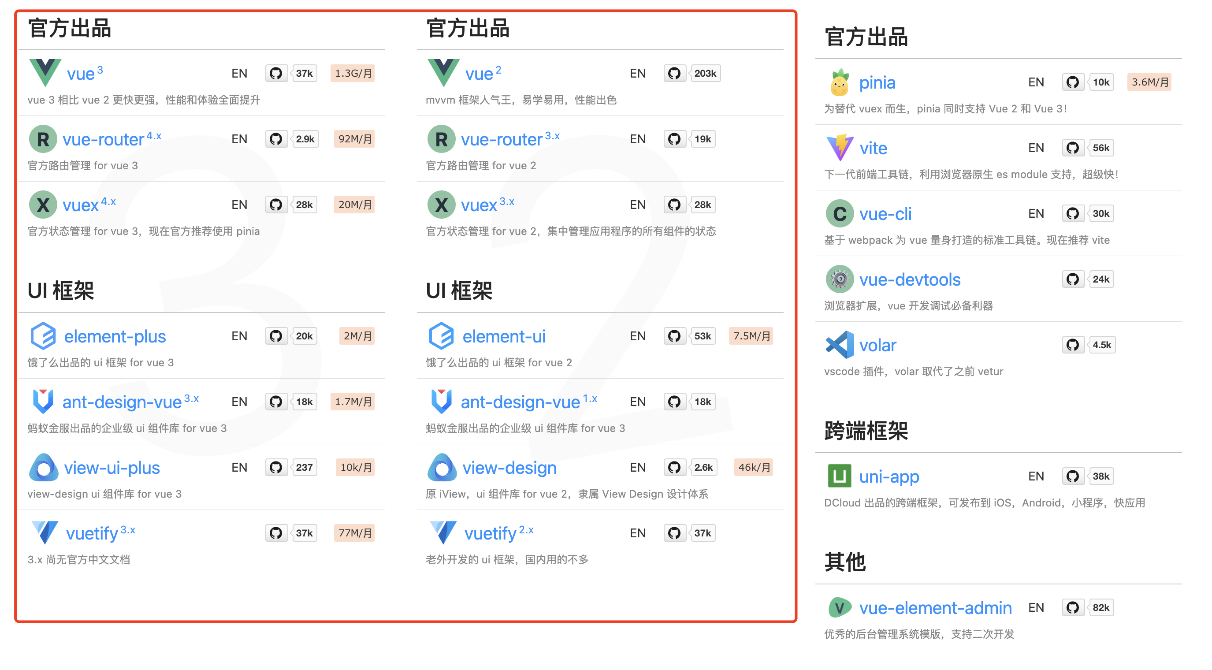This screenshot has width=1212, height=670.
Task: Click EN link for pinia
Action: pos(1036,82)
